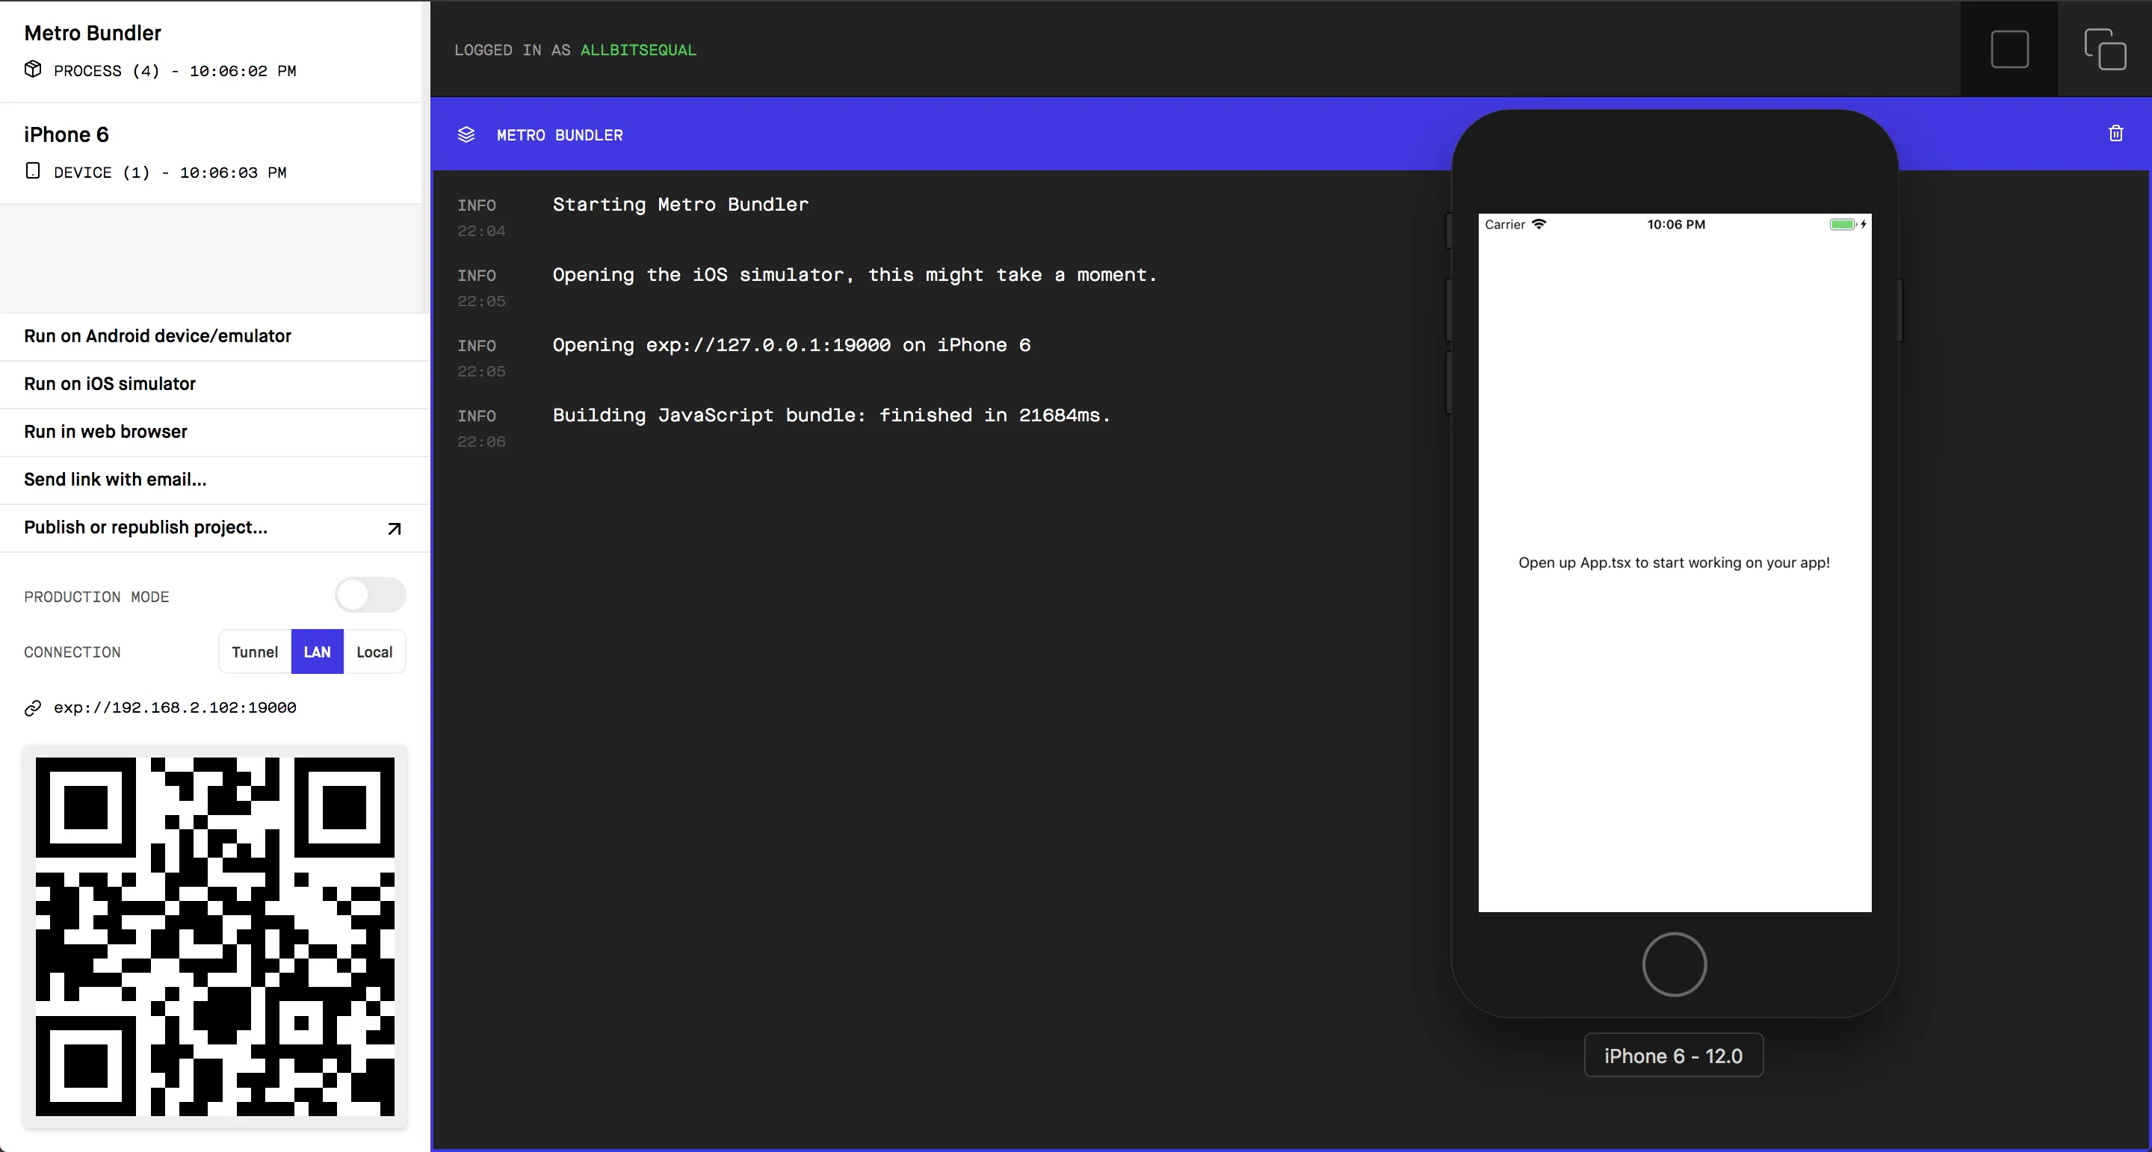The width and height of the screenshot is (2152, 1152).
Task: Clear logs with the trash icon
Action: pos(2115,133)
